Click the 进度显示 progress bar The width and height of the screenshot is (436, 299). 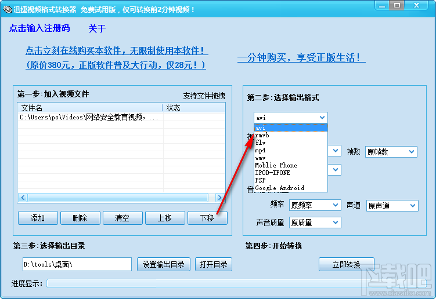click(236, 283)
